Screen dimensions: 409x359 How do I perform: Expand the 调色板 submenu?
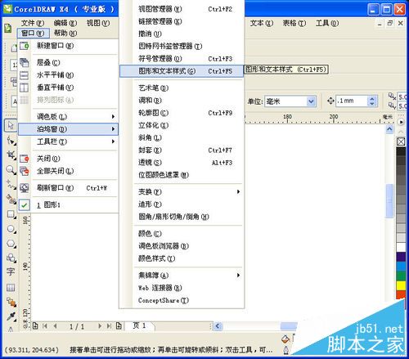pyautogui.click(x=68, y=117)
